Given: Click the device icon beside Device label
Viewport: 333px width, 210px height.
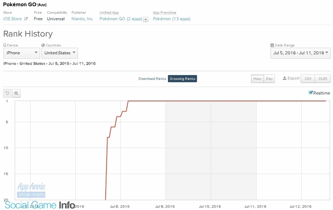Looking at the screenshot, I should (x=5, y=45).
